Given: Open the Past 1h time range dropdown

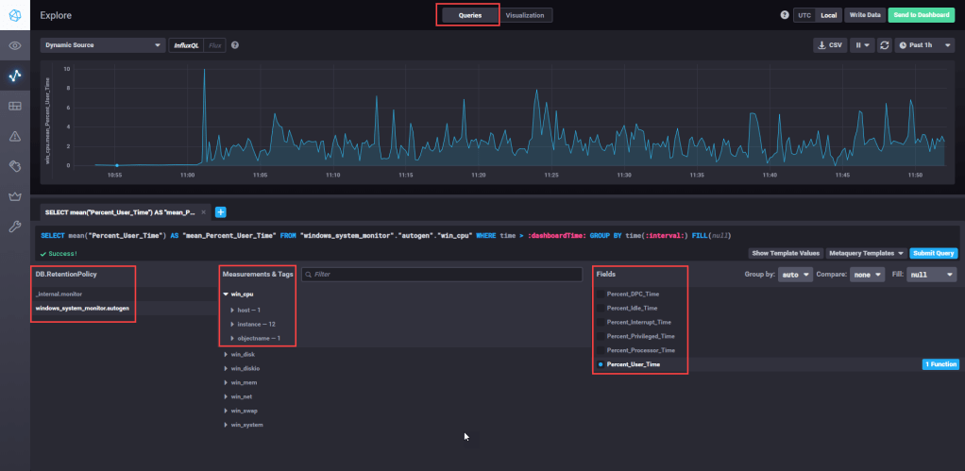Looking at the screenshot, I should point(922,45).
